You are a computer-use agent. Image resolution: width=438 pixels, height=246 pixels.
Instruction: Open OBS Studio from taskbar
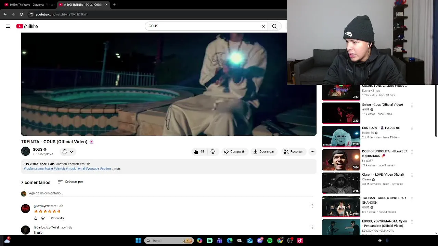290,241
